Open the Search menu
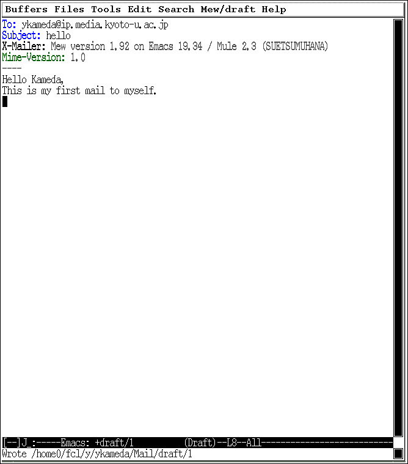This screenshot has width=408, height=464. coord(176,9)
